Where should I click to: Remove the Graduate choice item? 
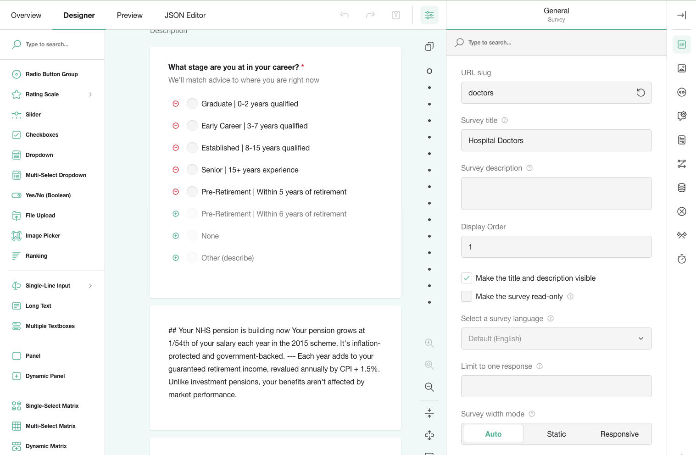pyautogui.click(x=176, y=104)
